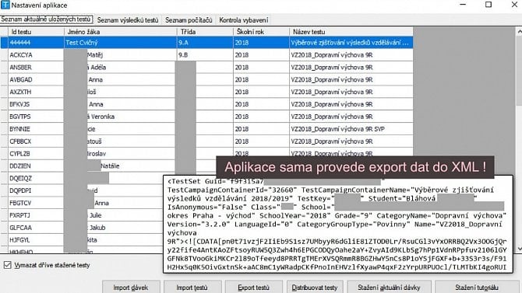Switch to 'Seznam počítačů' tab
This screenshot has width=522, height=293.
click(189, 20)
